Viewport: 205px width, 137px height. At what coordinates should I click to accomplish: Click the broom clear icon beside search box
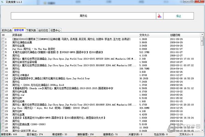[160, 16]
